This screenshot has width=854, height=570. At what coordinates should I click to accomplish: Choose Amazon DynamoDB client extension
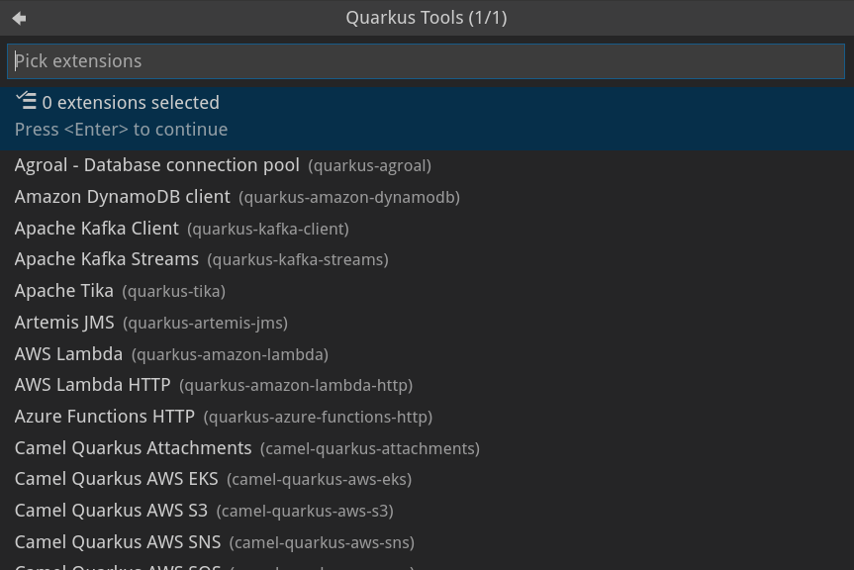[123, 197]
